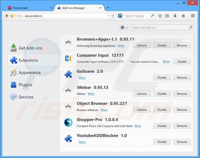Show More info for YoutubeADDBlockee
The height and width of the screenshot is (158, 200).
pyautogui.click(x=82, y=142)
